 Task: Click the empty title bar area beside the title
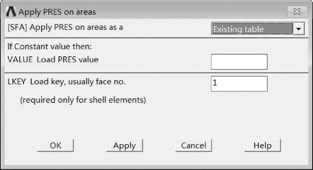[190, 12]
